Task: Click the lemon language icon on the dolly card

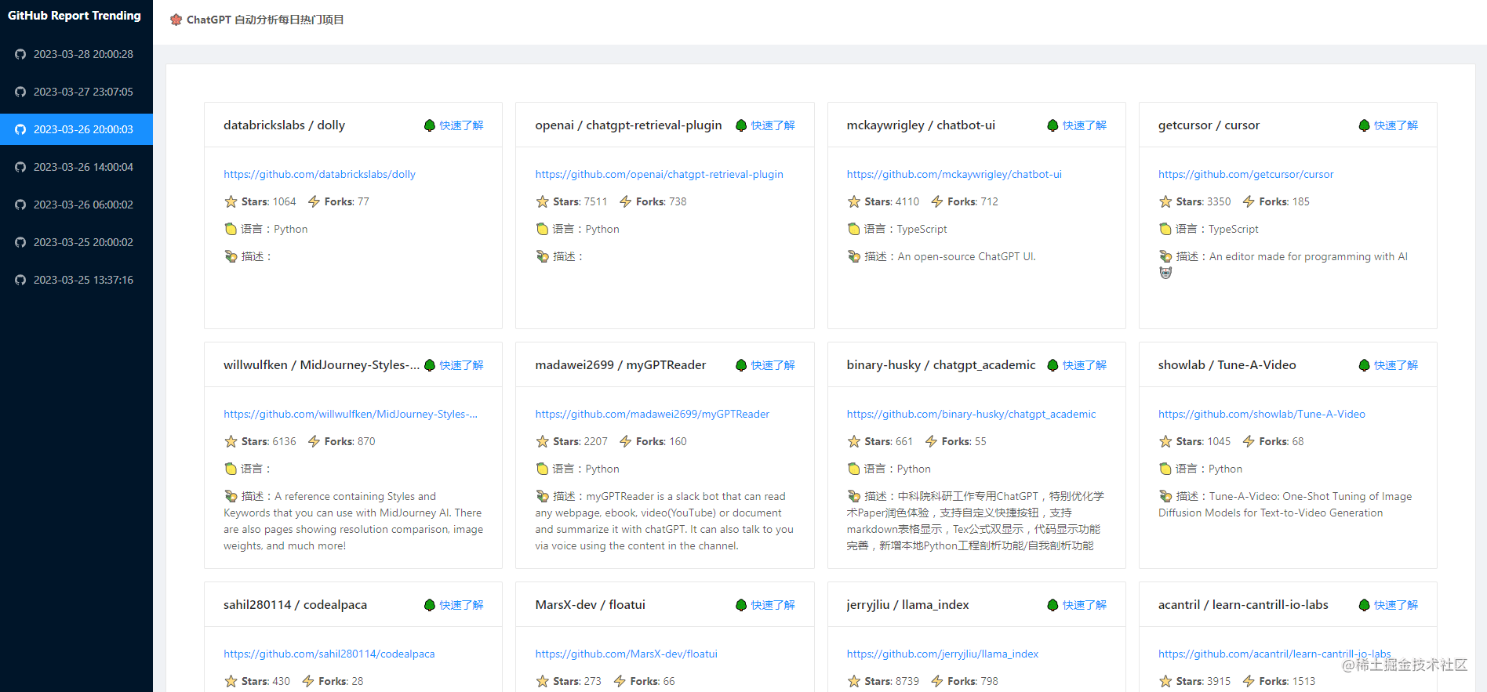Action: coord(231,229)
